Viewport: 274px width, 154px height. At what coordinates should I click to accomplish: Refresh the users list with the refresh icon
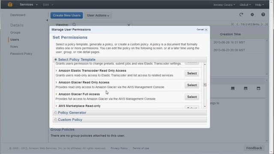[x=241, y=15]
